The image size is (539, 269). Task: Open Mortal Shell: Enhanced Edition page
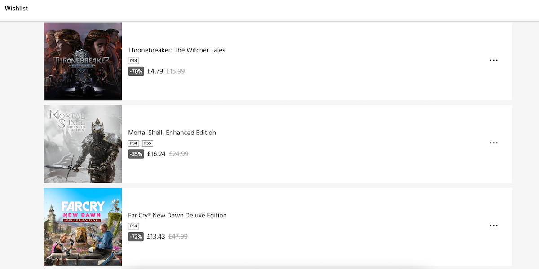[172, 133]
